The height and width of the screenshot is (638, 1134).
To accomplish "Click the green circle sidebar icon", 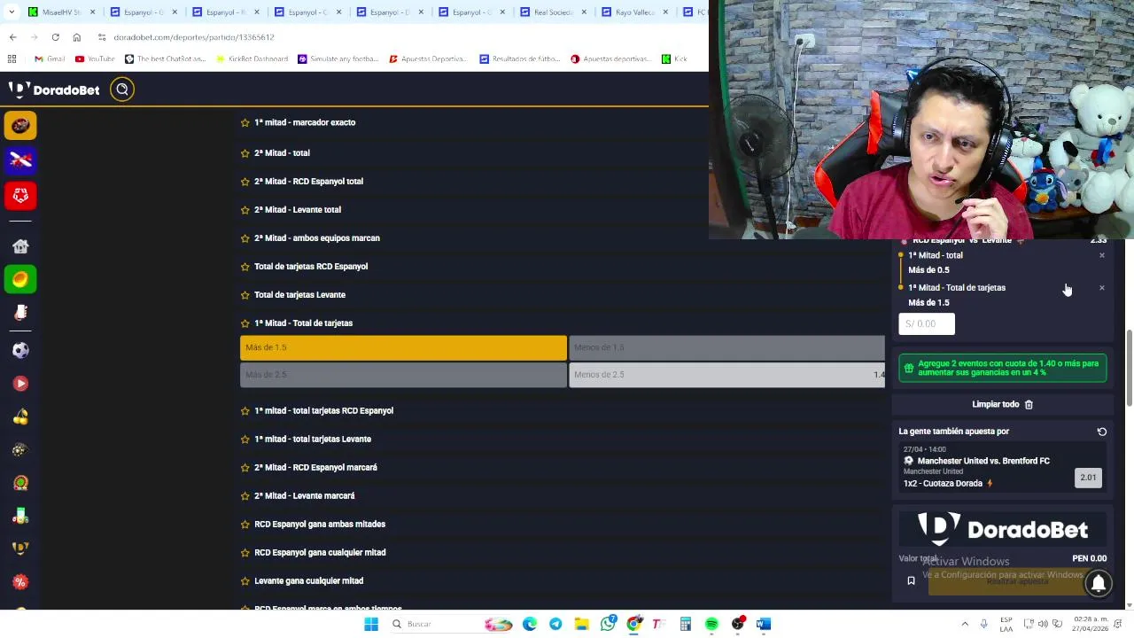I will (20, 279).
